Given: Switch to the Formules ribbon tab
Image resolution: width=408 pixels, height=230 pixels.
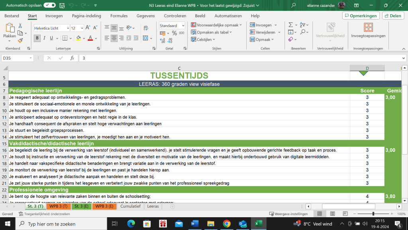Looking at the screenshot, I should [x=119, y=16].
